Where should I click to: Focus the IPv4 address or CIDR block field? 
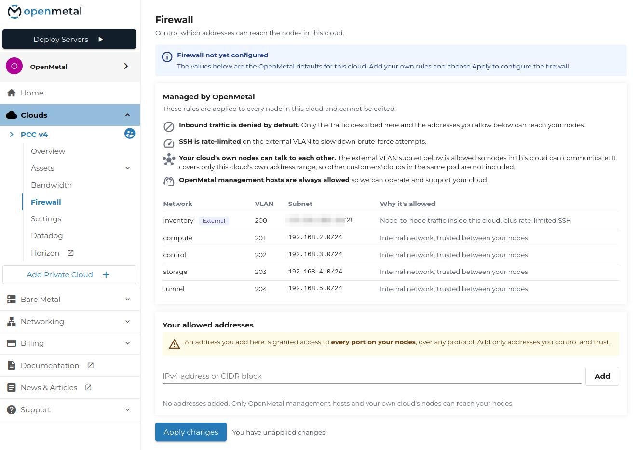tap(372, 376)
